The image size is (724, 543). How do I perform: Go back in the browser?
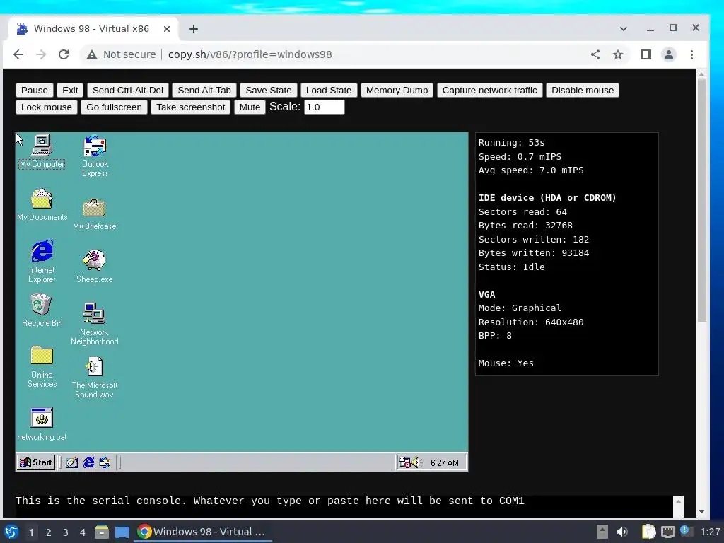tap(18, 54)
